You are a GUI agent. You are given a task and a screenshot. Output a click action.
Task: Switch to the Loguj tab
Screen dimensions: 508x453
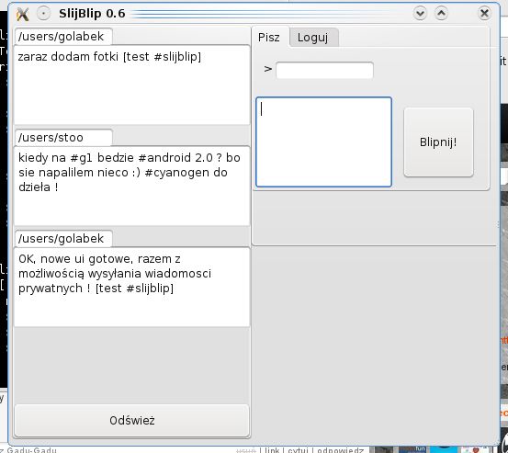pyautogui.click(x=313, y=38)
